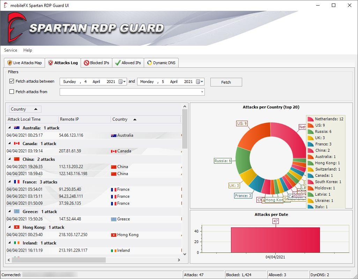Click the flag in the 91.250.85.40 row
Screen dimensions: 358x279
point(114,190)
